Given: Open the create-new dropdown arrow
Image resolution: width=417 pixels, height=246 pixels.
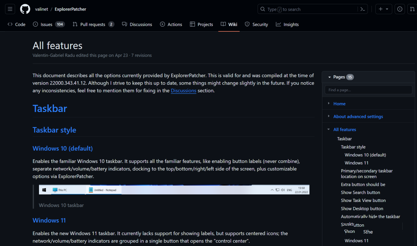Looking at the screenshot, I should 387,9.
